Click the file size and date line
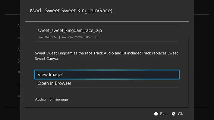 coord(68,37)
